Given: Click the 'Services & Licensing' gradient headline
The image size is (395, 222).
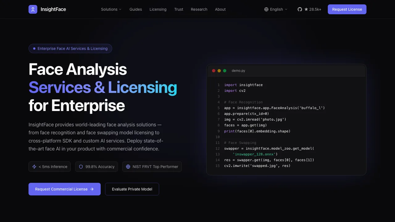Looking at the screenshot, I should coord(103,88).
